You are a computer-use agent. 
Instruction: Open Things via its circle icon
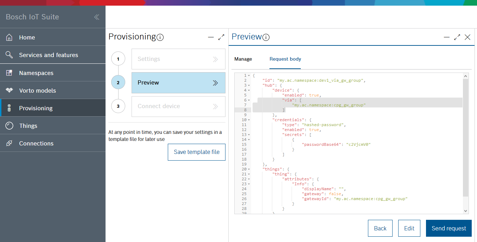coord(9,126)
